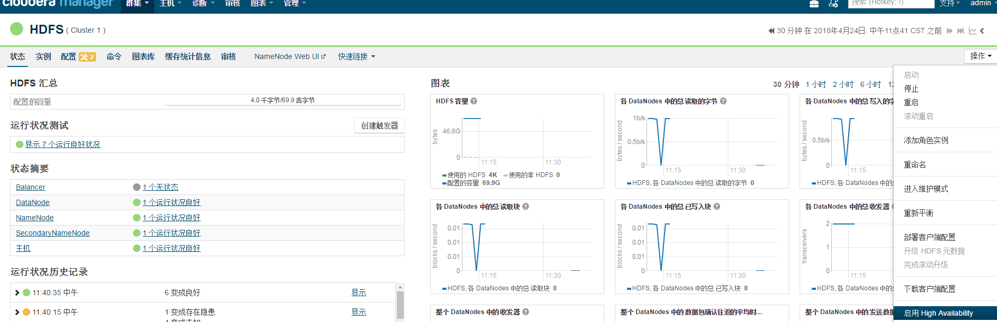Open the 显示 7 个运行良好状况 link
The height and width of the screenshot is (322, 997).
coord(63,144)
